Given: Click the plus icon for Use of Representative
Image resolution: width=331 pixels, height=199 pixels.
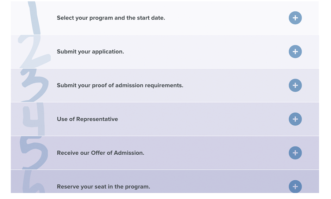Looking at the screenshot, I should [x=295, y=119].
